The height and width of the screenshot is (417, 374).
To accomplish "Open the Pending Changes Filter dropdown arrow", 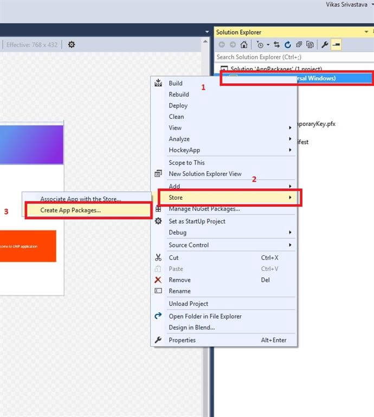I will click(x=268, y=45).
